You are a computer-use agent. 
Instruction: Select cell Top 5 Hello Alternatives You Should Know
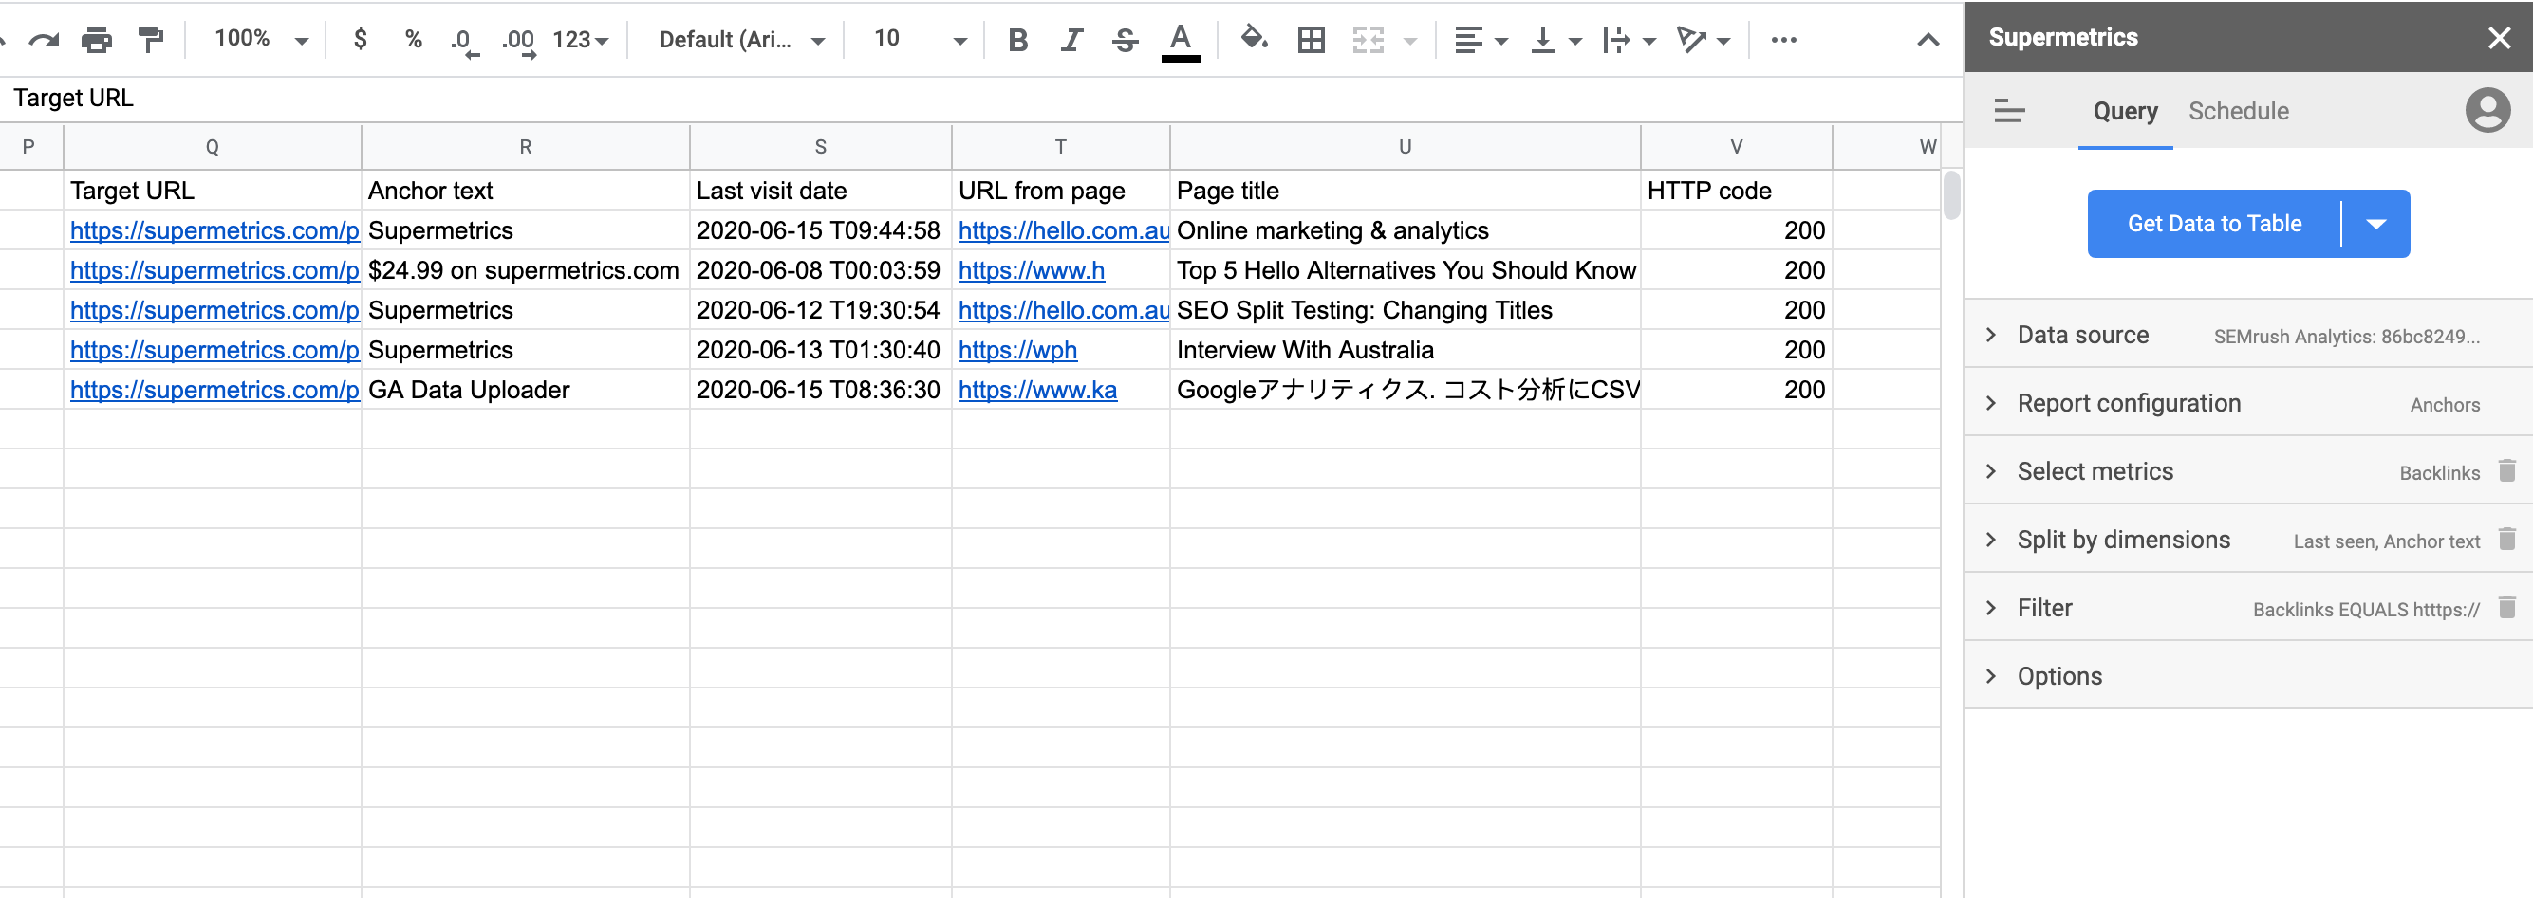(1406, 270)
